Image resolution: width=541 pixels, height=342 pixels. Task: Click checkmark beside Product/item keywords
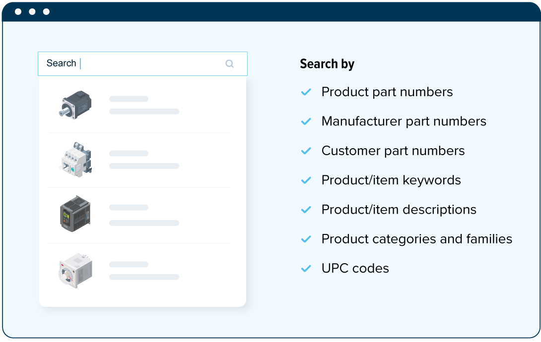coord(306,180)
